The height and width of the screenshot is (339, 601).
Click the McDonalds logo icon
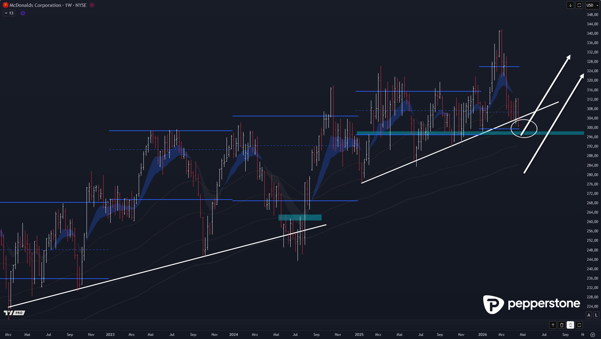tap(5, 5)
